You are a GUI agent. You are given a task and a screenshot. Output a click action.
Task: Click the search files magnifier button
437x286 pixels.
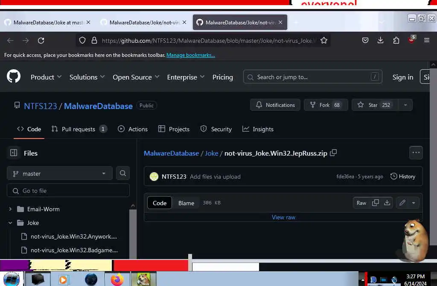coord(122,173)
